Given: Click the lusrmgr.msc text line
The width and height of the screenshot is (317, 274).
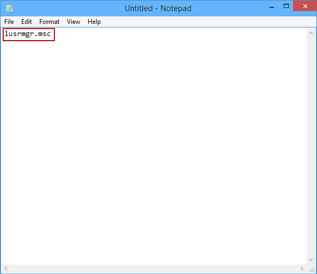Looking at the screenshot, I should click(27, 34).
